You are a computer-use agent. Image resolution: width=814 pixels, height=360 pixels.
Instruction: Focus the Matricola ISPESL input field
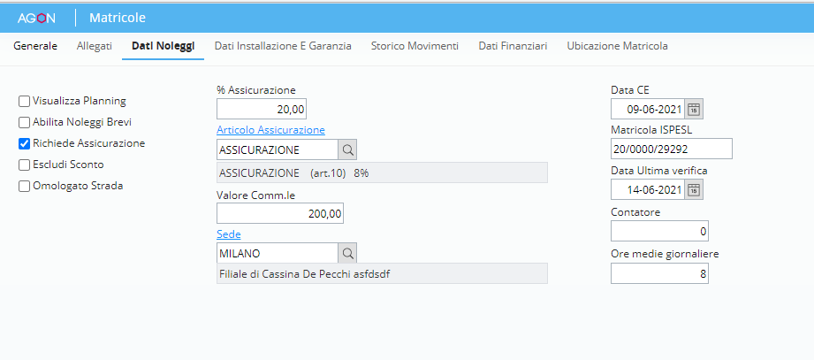tap(671, 149)
